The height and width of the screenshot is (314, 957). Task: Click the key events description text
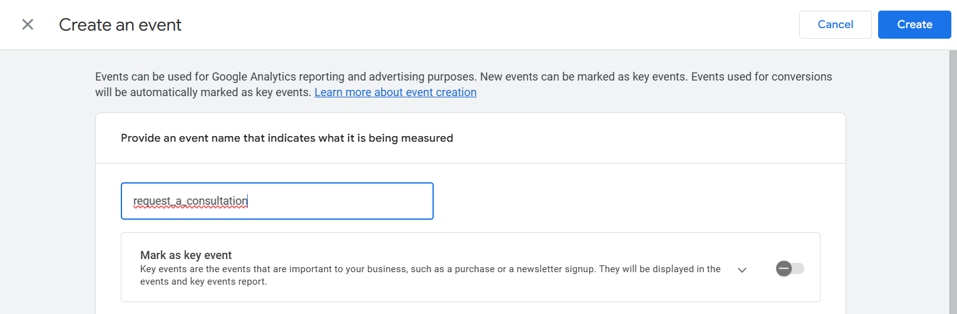[x=431, y=275]
